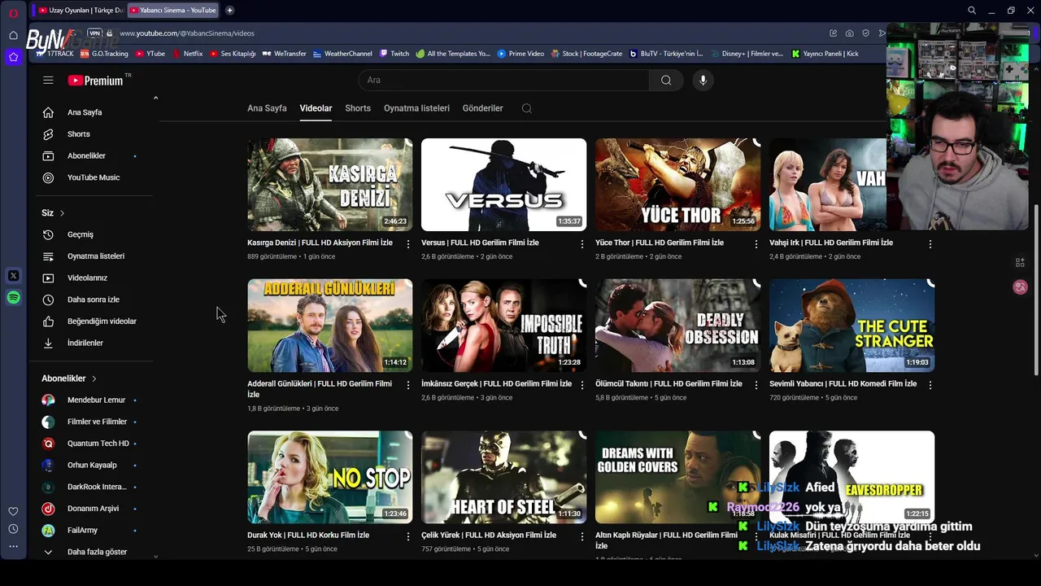Viewport: 1041px width, 586px height.
Task: Open options for Sevimli Yabancı video
Action: [930, 385]
